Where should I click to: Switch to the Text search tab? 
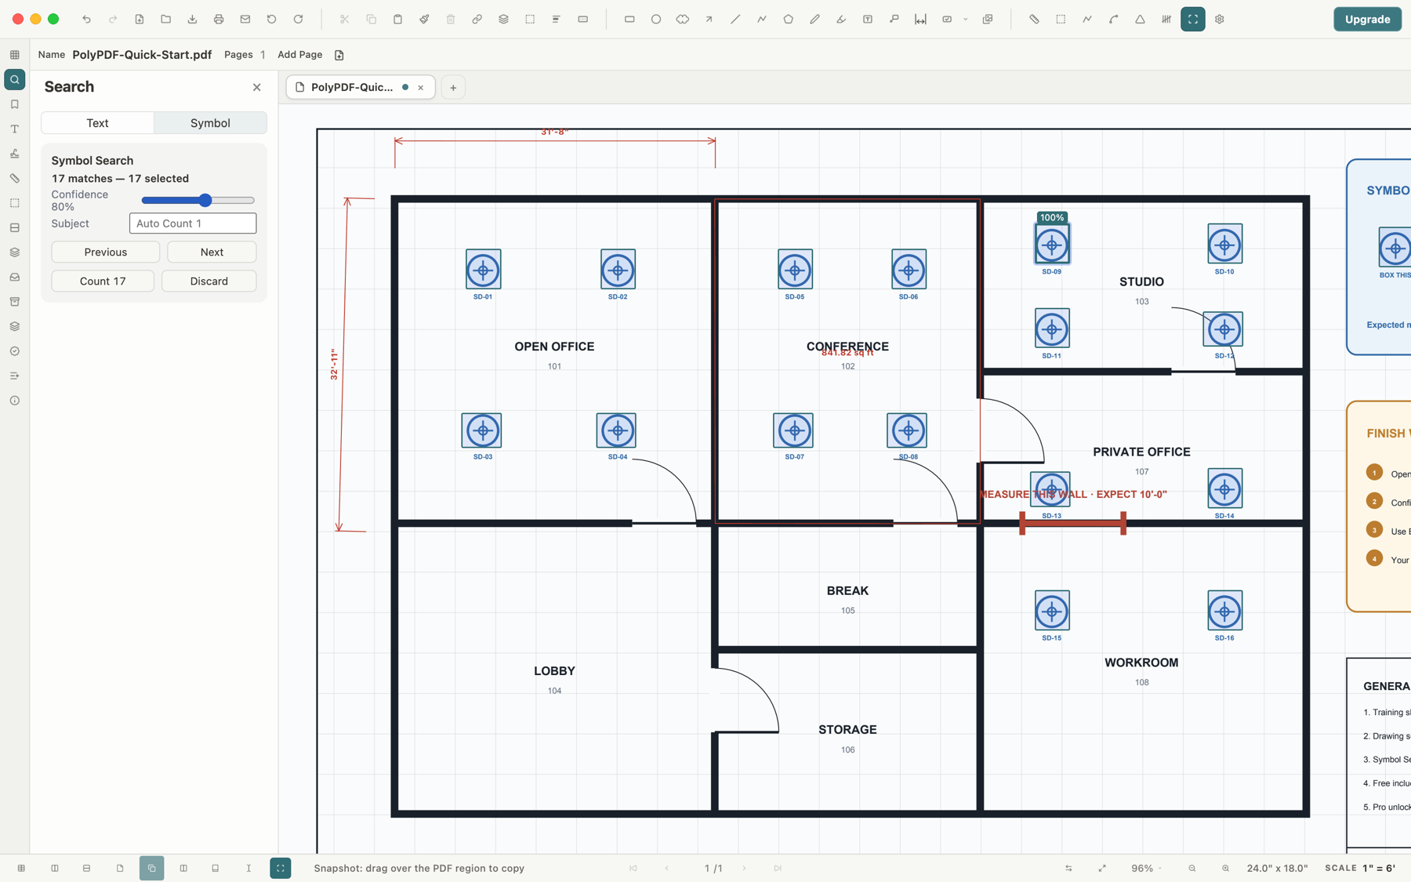click(x=97, y=123)
